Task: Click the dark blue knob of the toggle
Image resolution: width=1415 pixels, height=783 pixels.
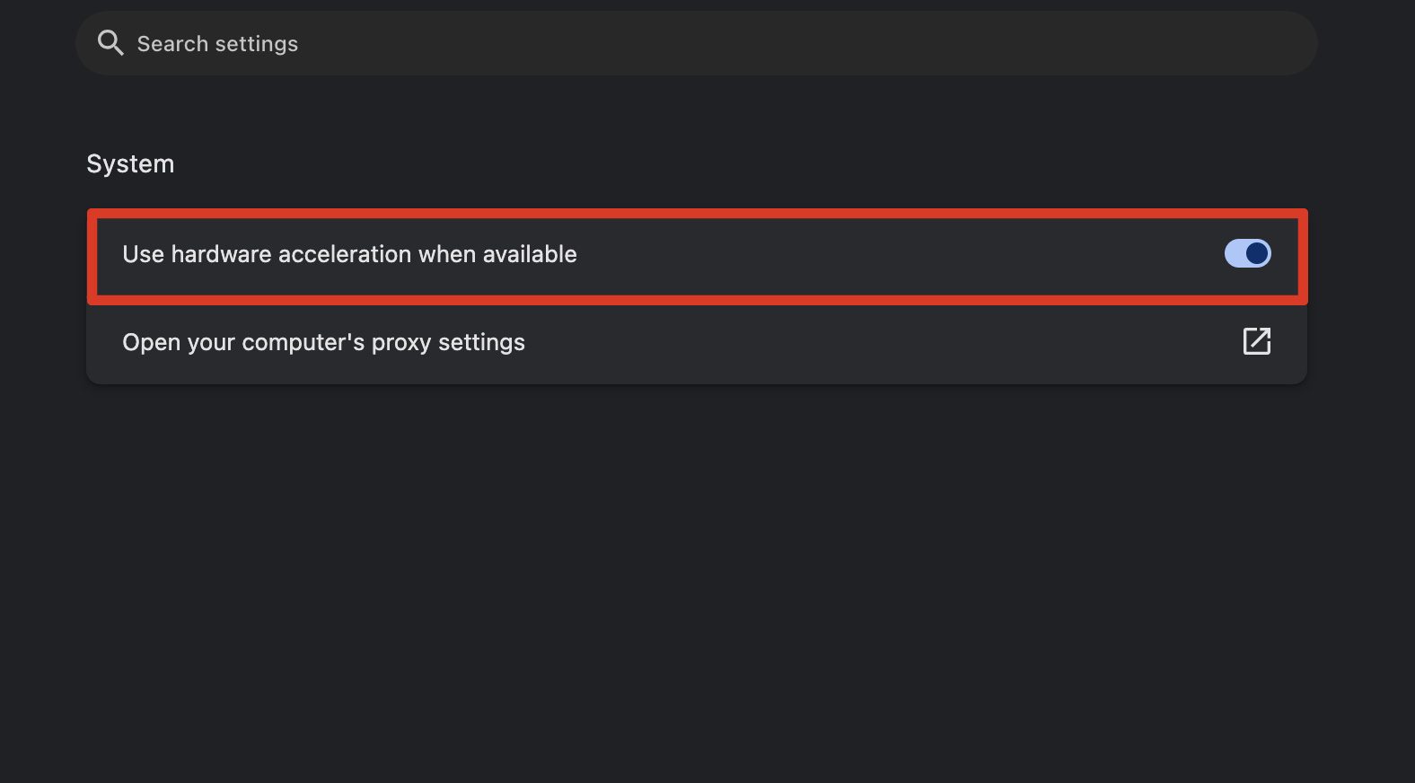Action: tap(1257, 254)
